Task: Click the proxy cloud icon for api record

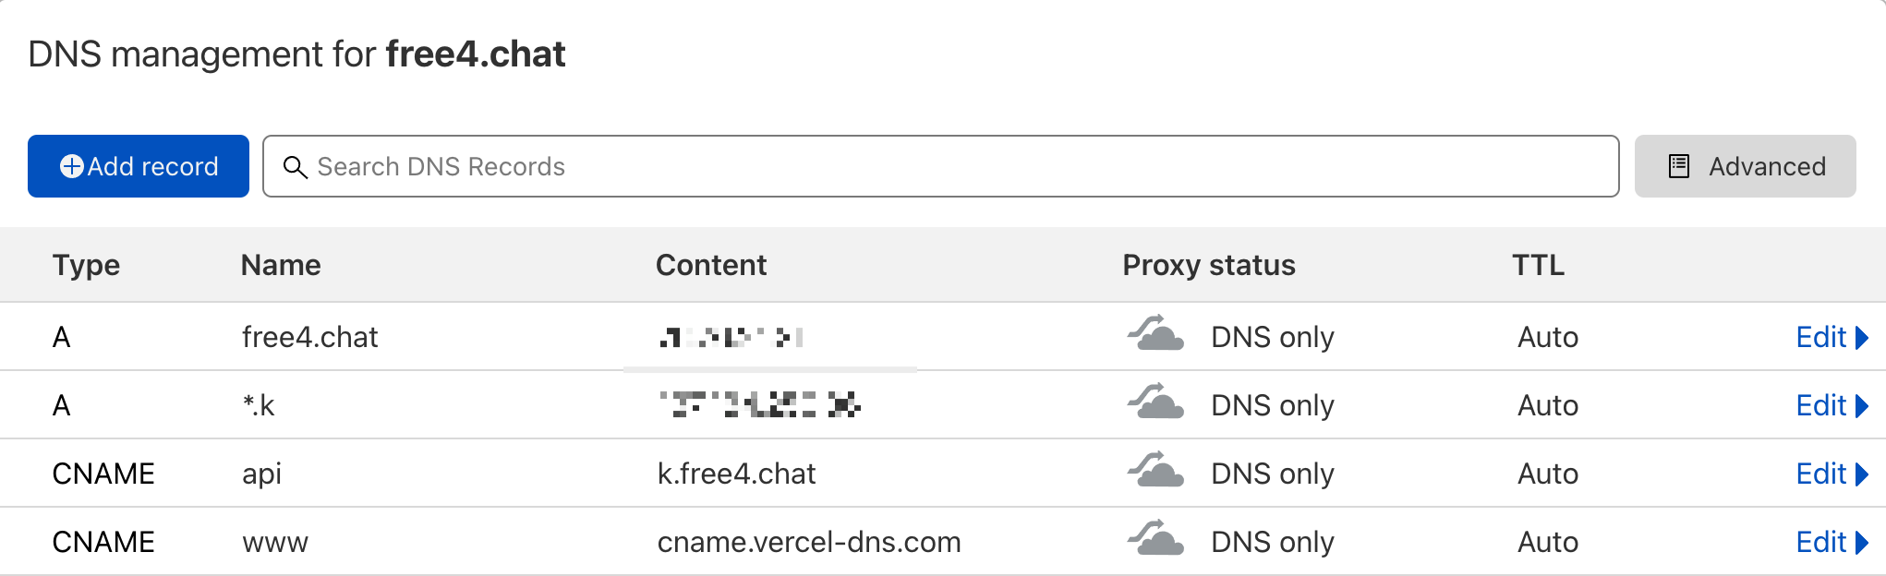Action: click(1155, 472)
